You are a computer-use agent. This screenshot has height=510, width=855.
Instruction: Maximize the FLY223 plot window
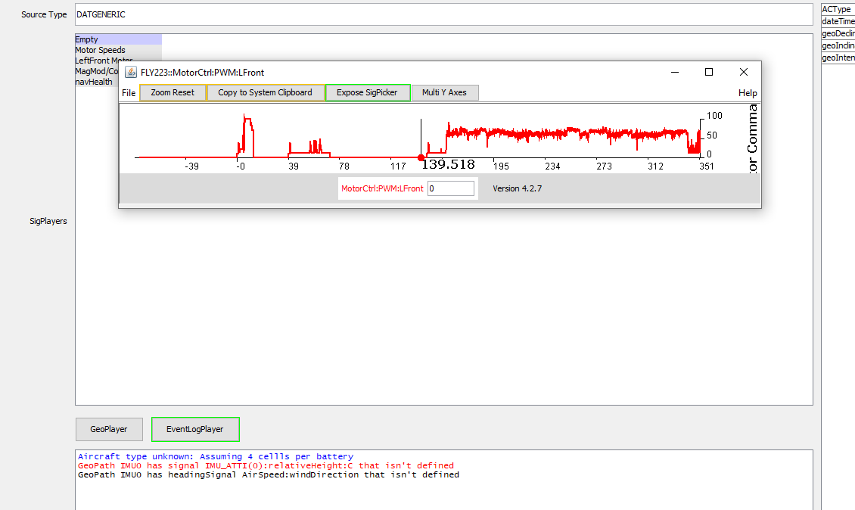(709, 72)
